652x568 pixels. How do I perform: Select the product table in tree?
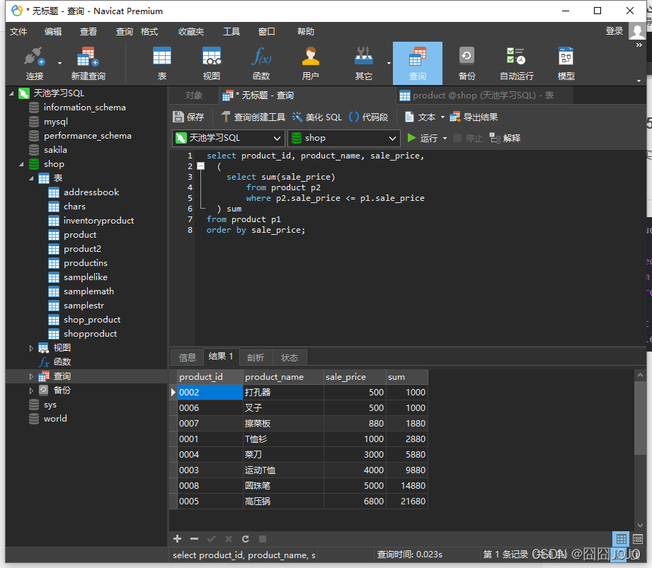(x=80, y=235)
